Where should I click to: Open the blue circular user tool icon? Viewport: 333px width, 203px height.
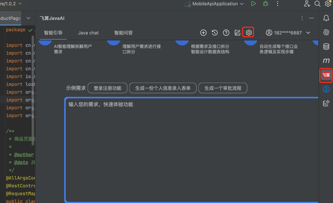326,89
